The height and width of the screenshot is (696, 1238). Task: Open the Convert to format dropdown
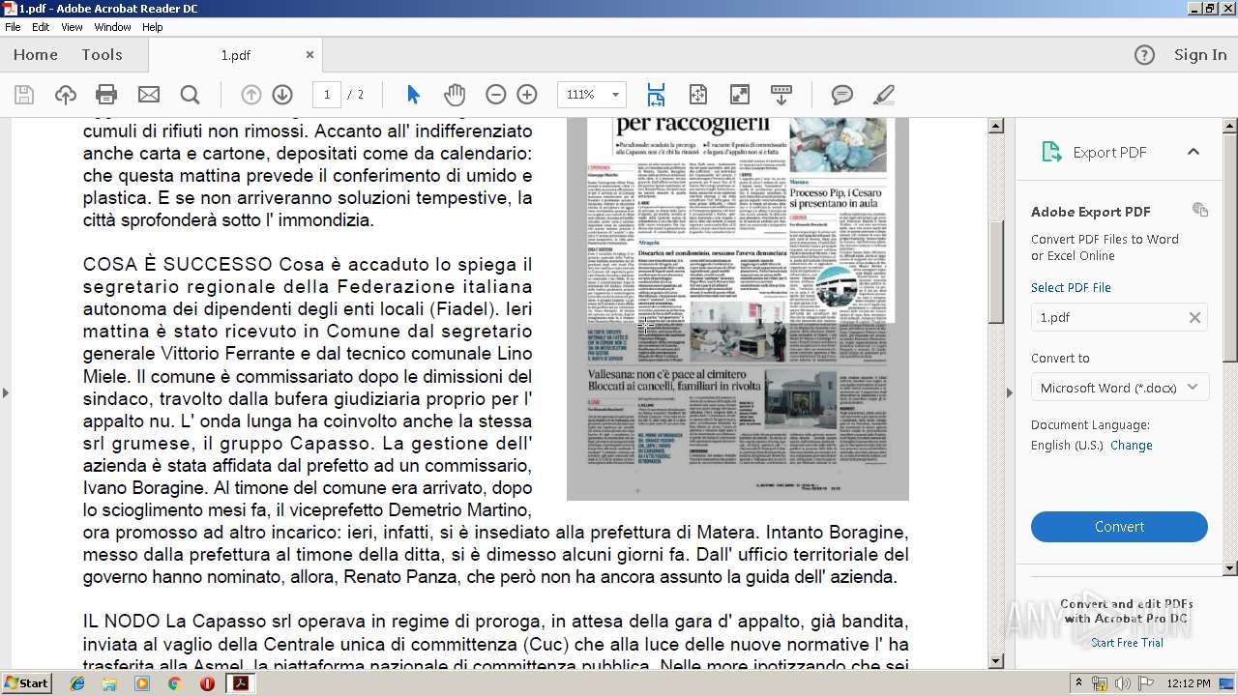pos(1119,388)
